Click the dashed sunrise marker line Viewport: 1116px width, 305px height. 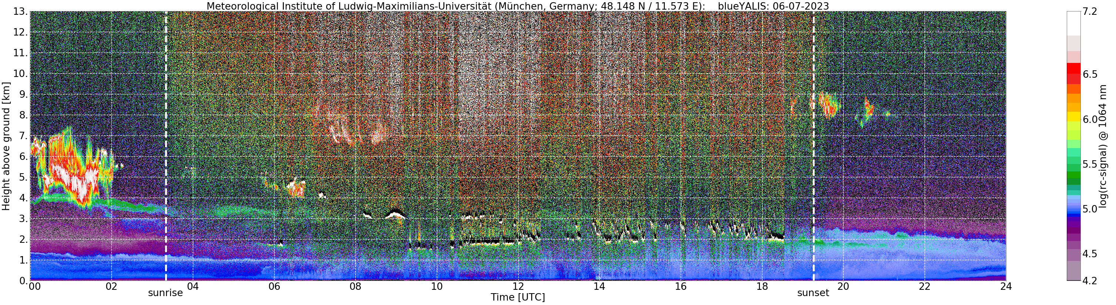166,146
